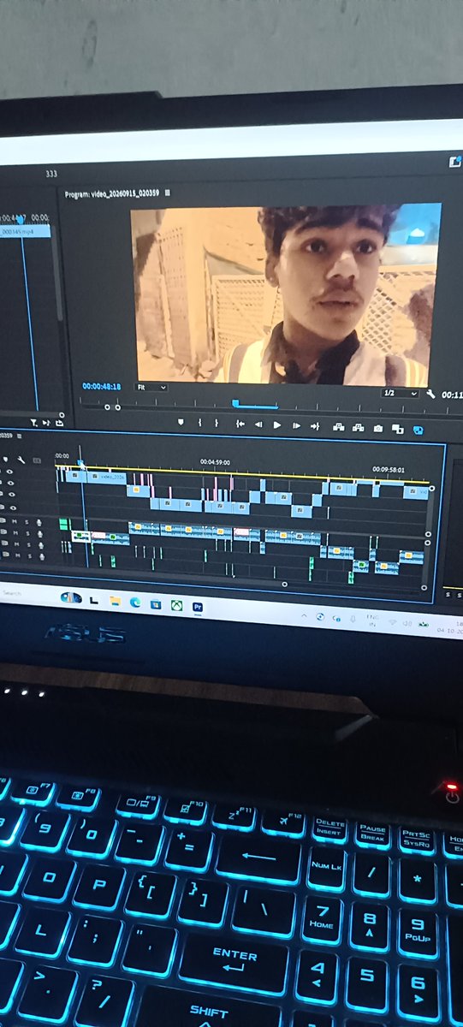
Task: Click Mark In bracket in Program monitor
Action: click(x=199, y=423)
